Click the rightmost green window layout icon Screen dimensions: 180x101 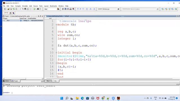176,9
